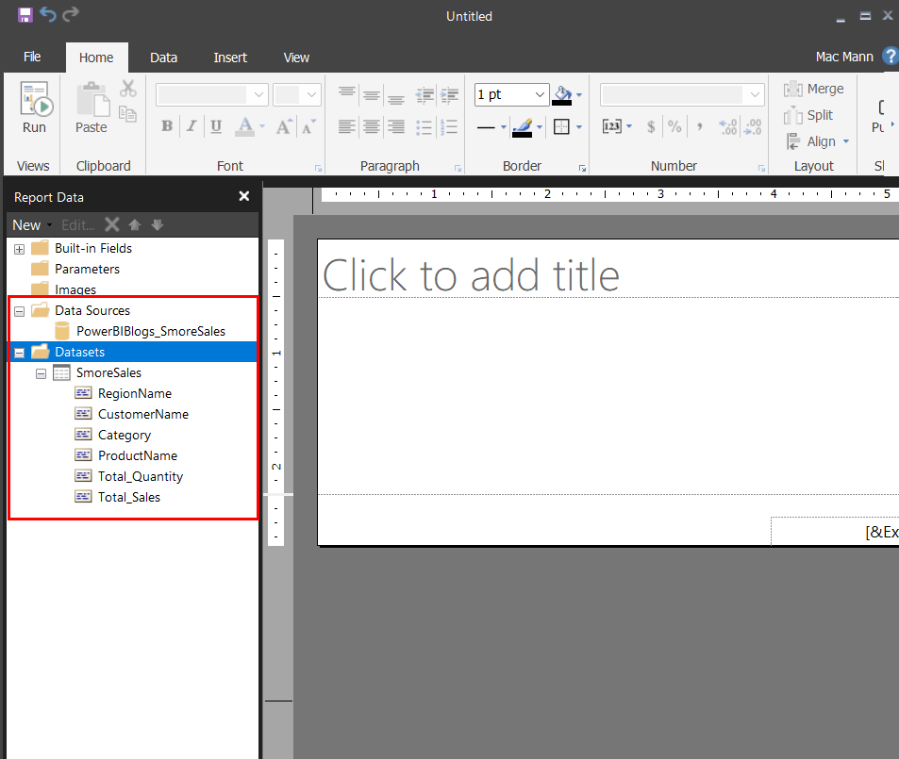Copy selection with copy icon
This screenshot has width=899, height=759.
127,114
